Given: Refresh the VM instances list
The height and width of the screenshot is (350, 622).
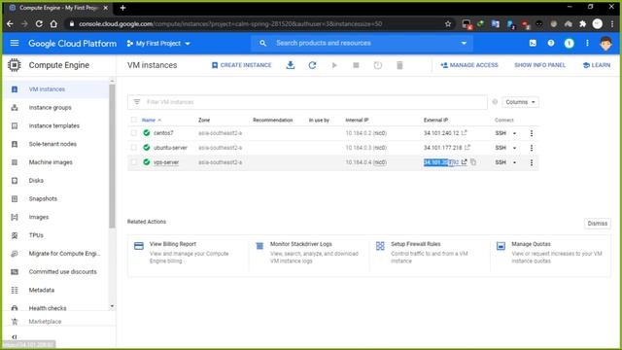Looking at the screenshot, I should 312,65.
